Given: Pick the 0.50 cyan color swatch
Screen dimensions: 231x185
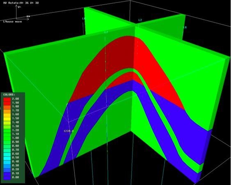Looking at the screenshot, I should [7, 158].
